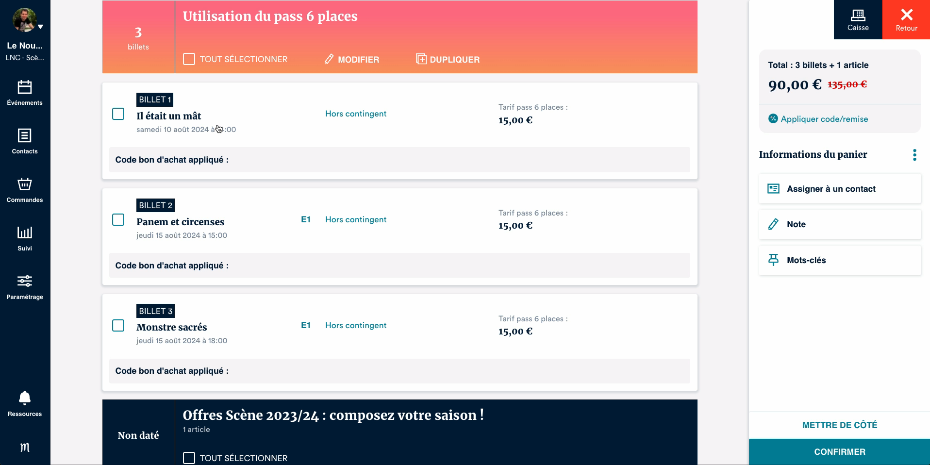Check the Billet 1 Il était un mât checkbox
930x465 pixels.
[x=118, y=114]
